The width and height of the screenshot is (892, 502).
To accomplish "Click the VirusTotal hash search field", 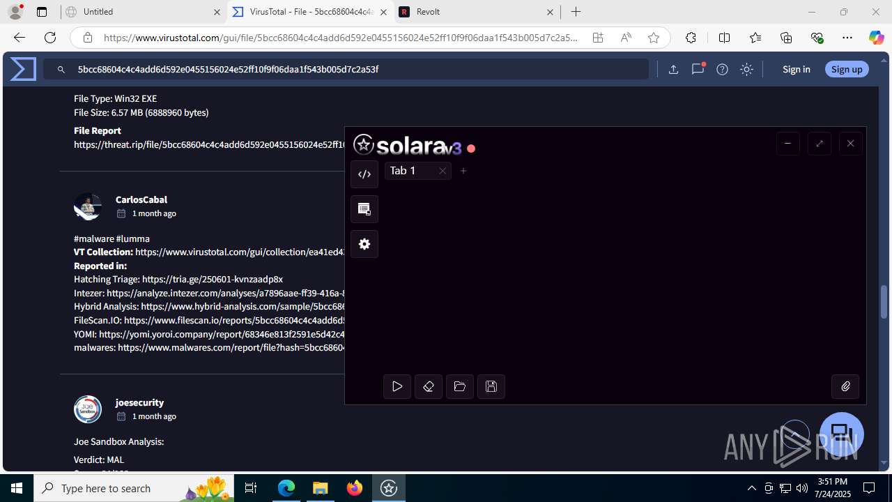I will 346,69.
